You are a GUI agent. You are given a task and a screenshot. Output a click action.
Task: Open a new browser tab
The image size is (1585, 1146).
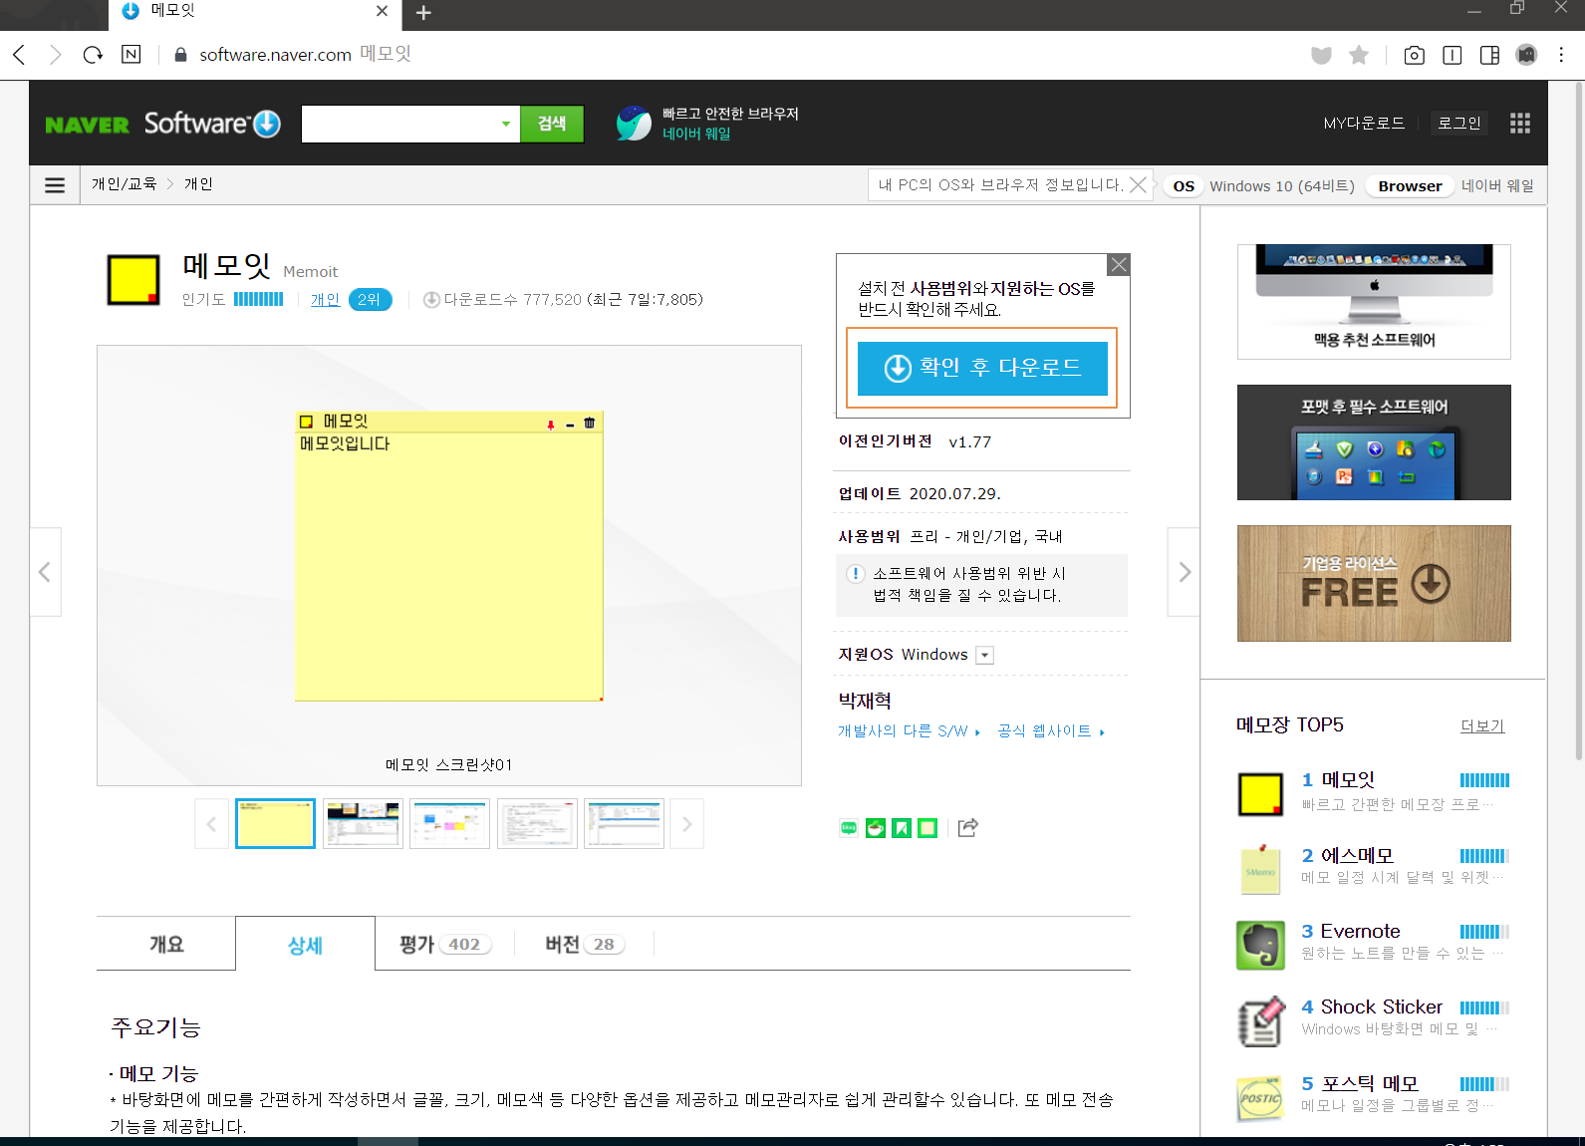423,13
